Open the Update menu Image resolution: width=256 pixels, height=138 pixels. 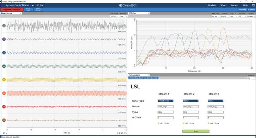(x=212, y=5)
